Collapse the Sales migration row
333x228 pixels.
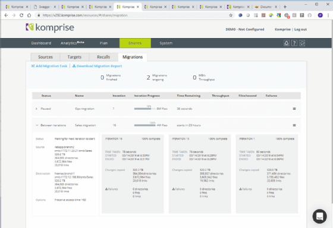(37, 125)
